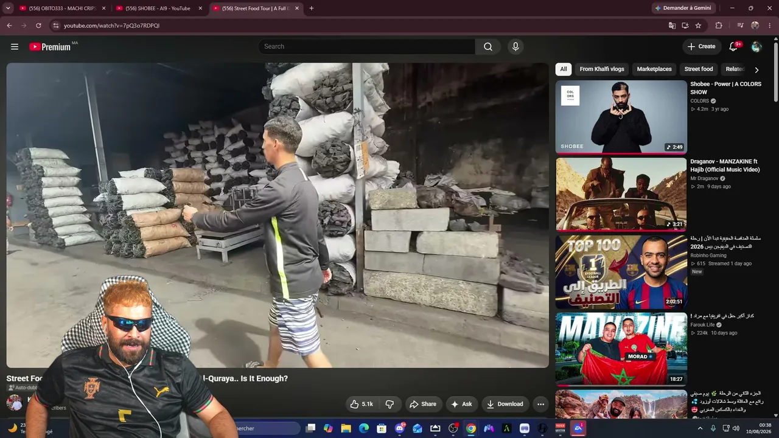Translate this page with Google Translate

tap(672, 26)
